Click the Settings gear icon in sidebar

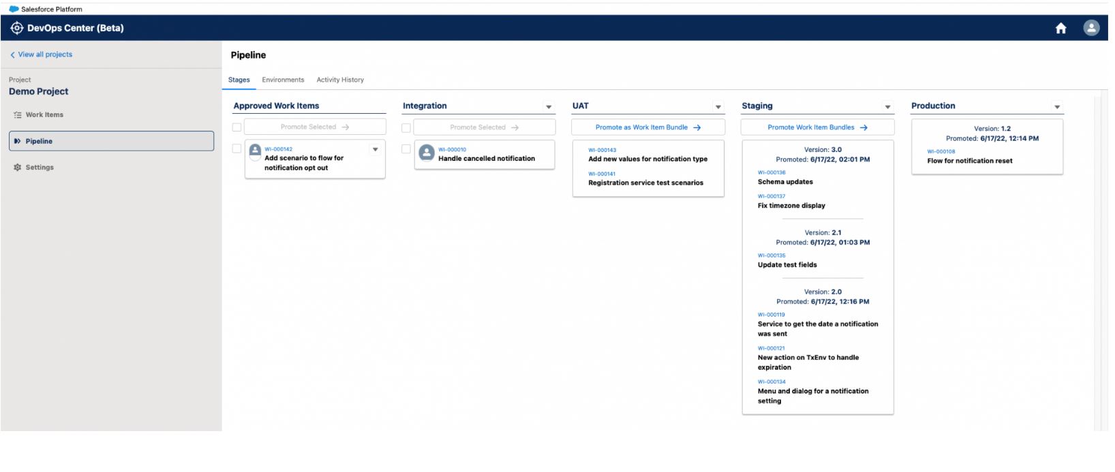pyautogui.click(x=18, y=168)
